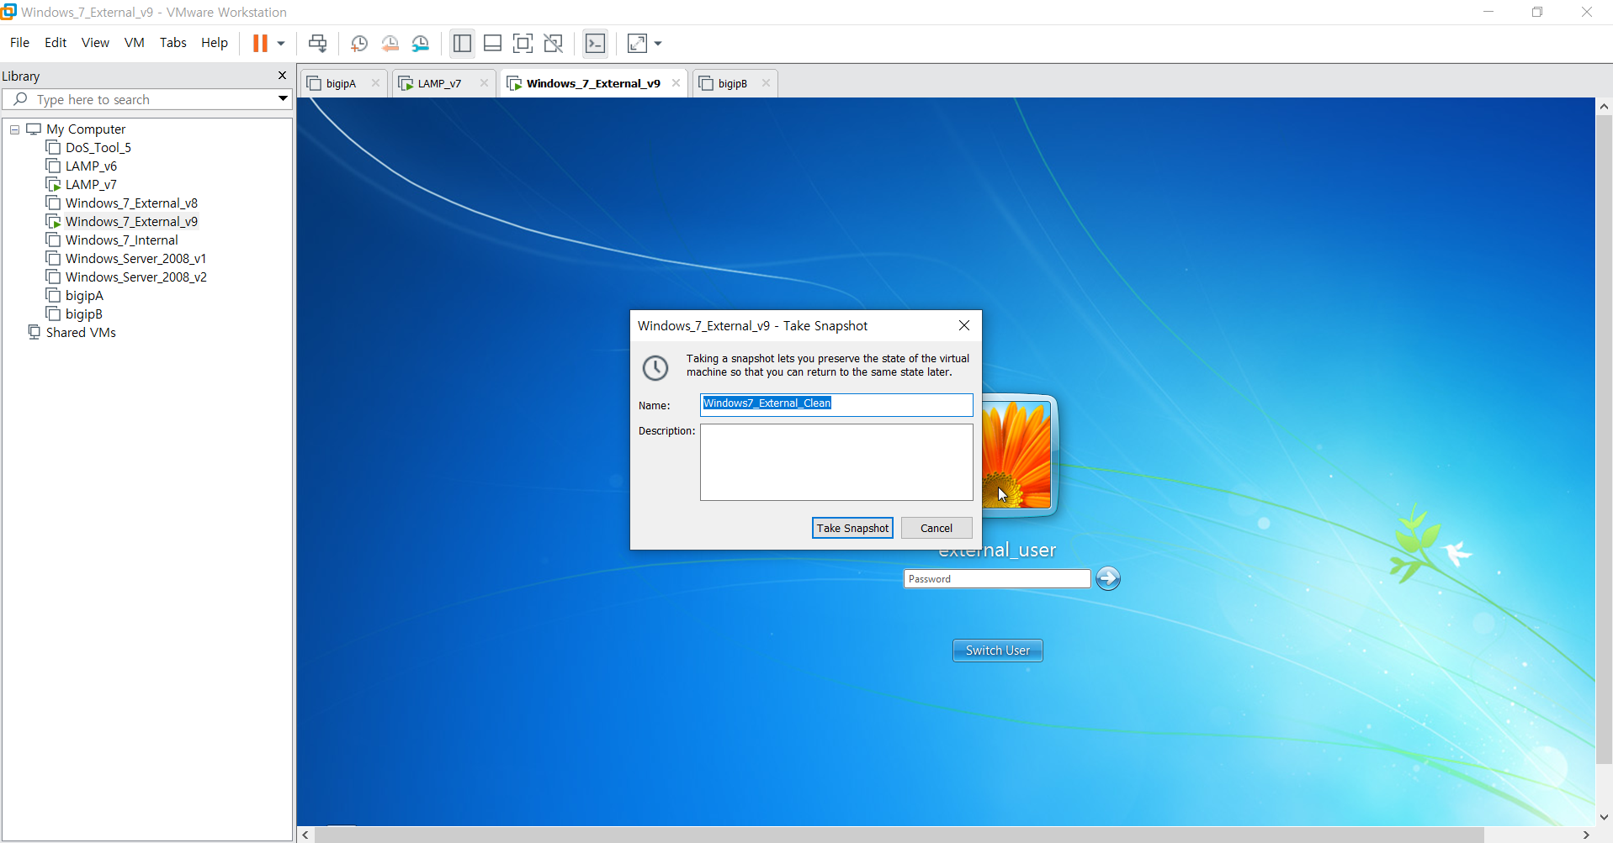Select LAMP_v7 in the library tree

coord(91,184)
